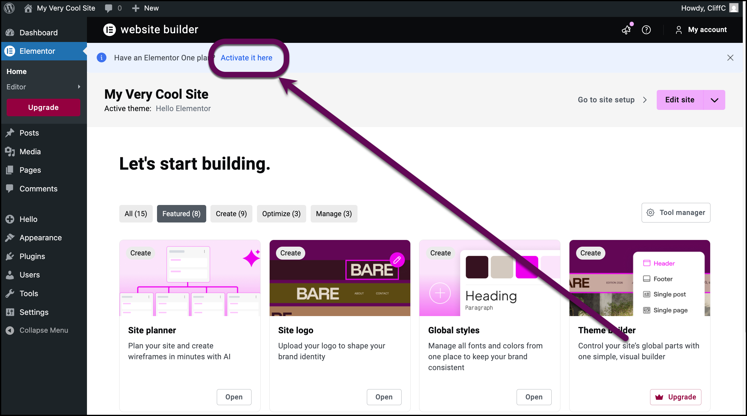
Task: Click the help question mark icon
Action: click(x=646, y=30)
